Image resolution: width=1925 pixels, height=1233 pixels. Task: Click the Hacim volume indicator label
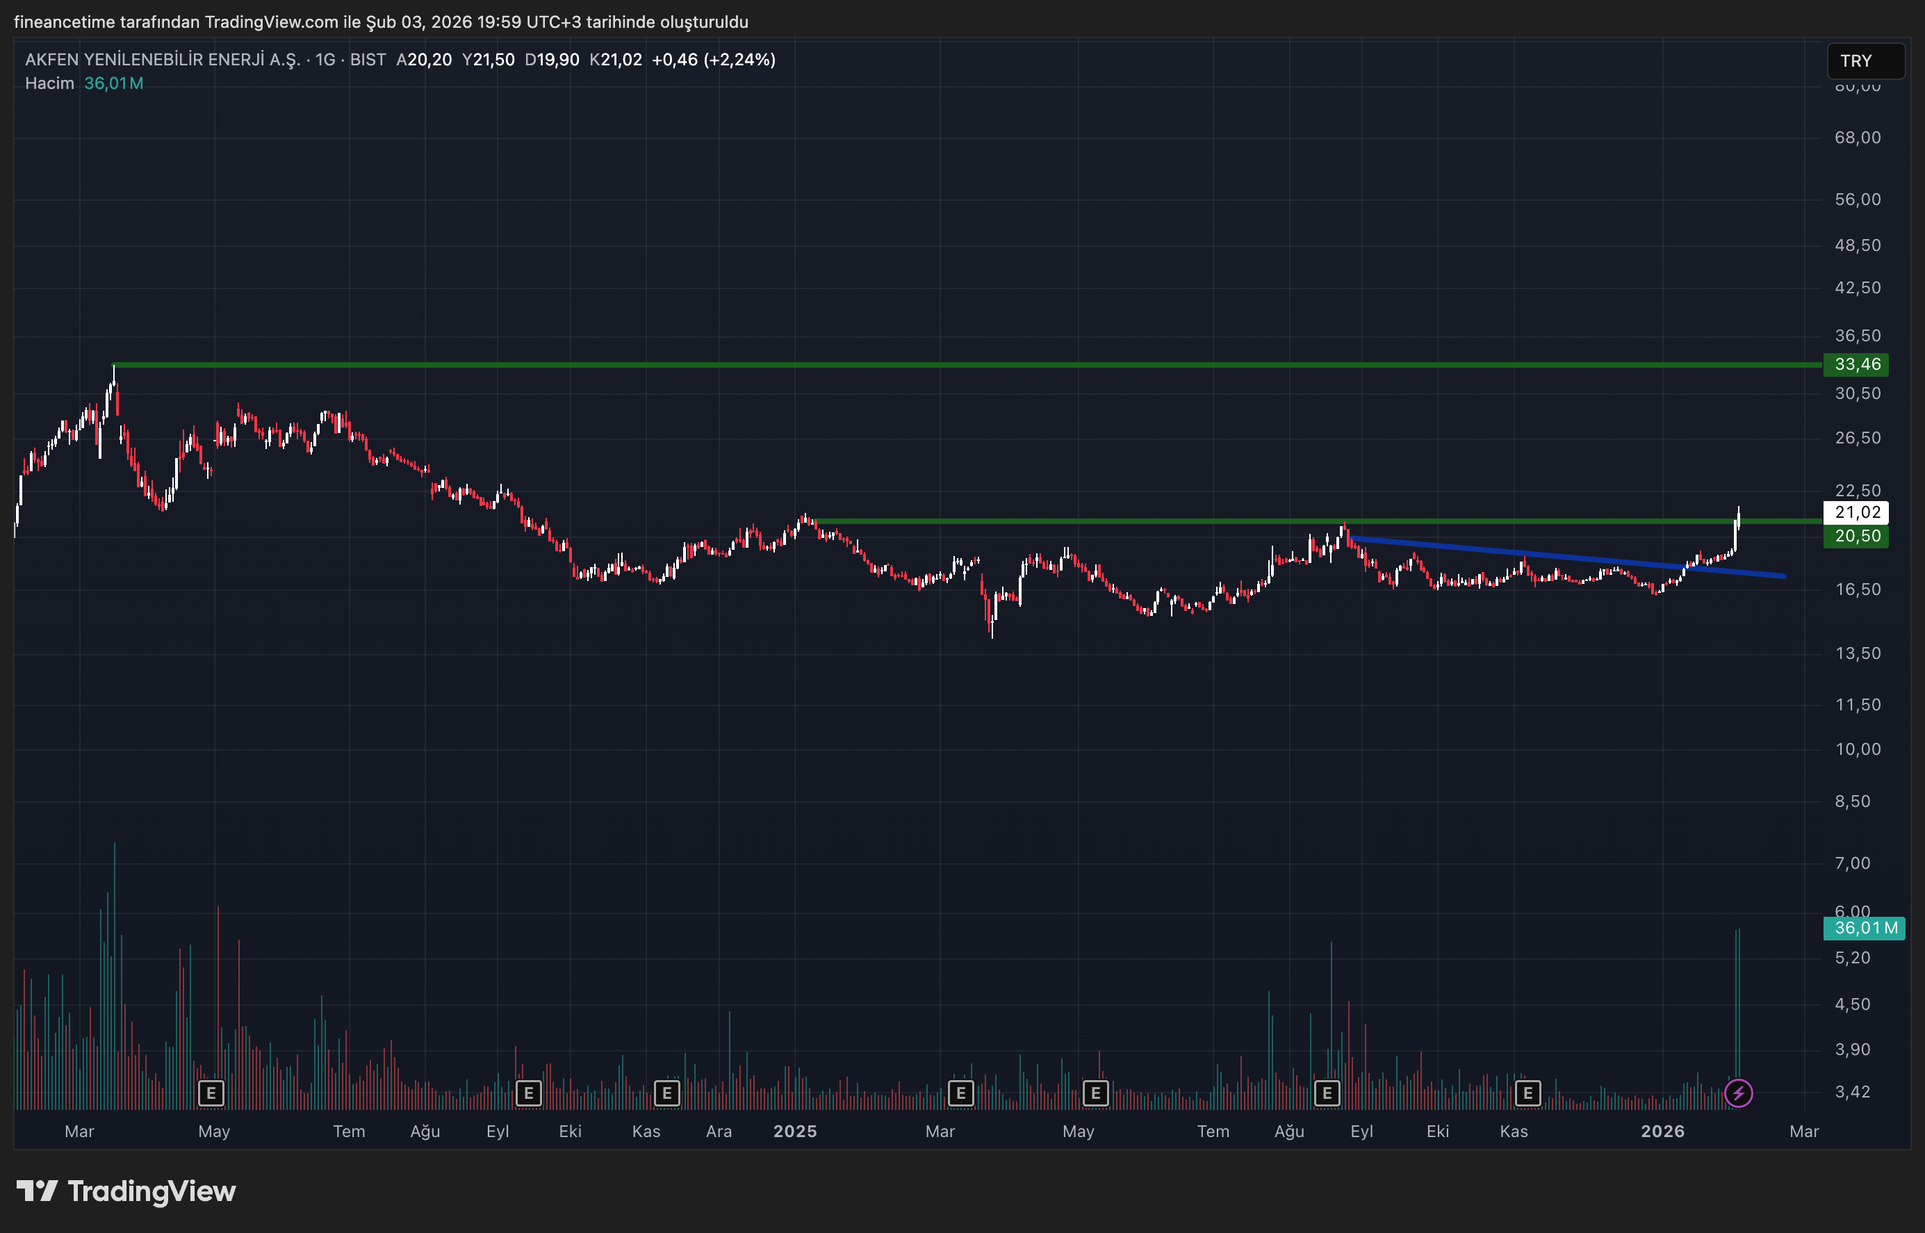[x=49, y=83]
